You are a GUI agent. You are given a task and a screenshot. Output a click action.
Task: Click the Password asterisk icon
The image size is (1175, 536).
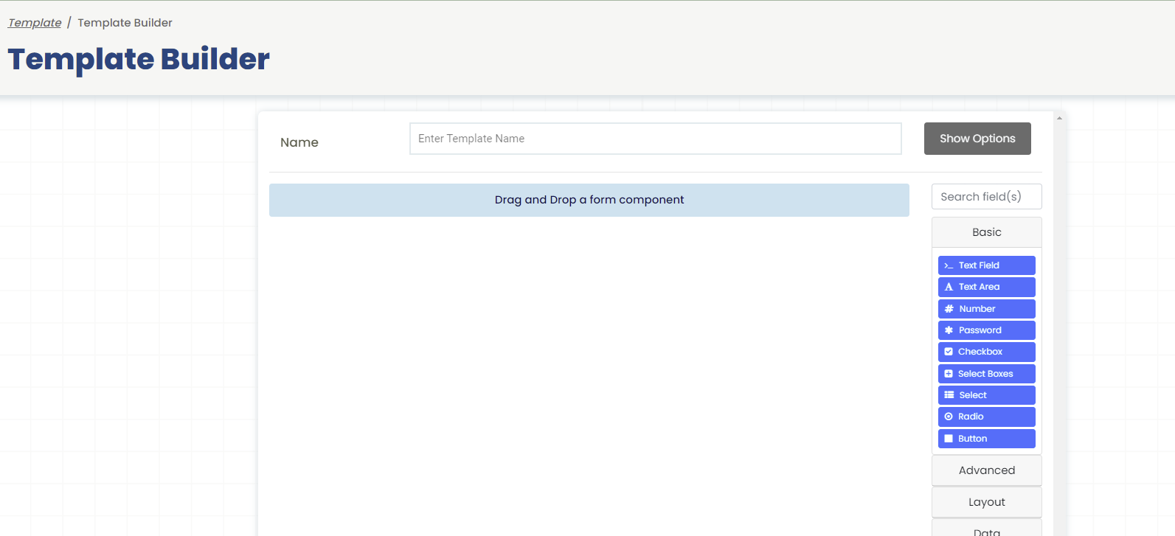949,330
